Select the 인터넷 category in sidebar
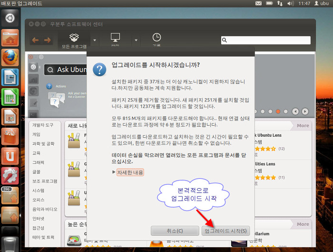 coord(38,218)
